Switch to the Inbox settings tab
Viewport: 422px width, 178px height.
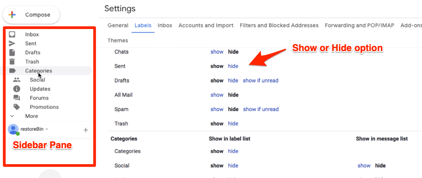tap(165, 26)
